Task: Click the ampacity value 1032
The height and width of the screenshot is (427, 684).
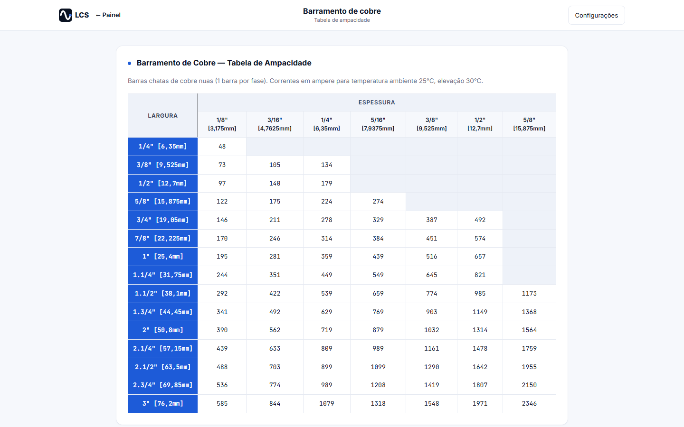Action: tap(431, 330)
